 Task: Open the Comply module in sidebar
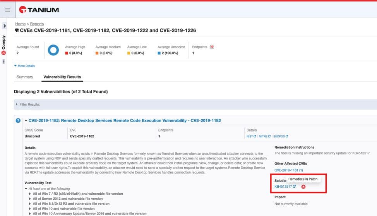[3, 45]
